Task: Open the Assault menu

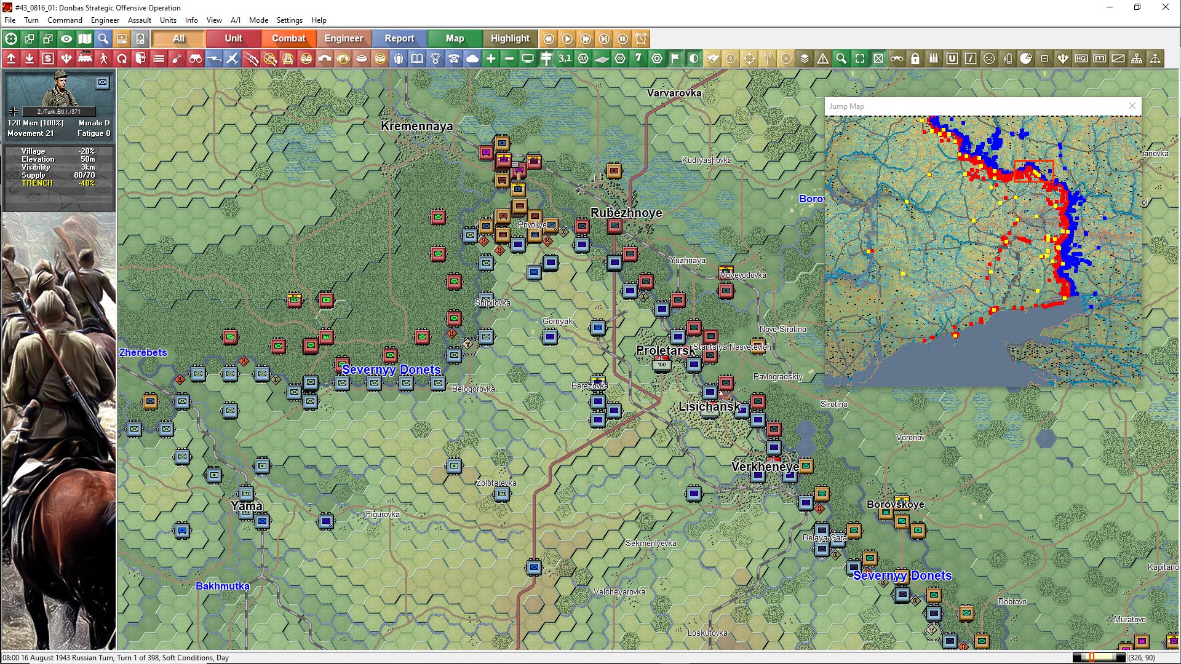Action: click(x=139, y=20)
